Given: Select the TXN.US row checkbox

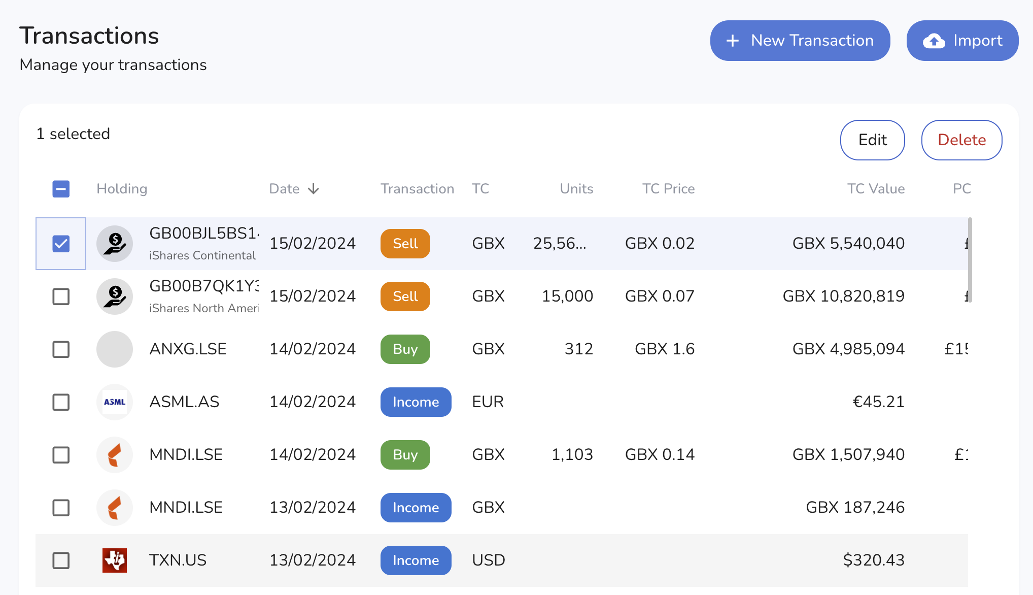Looking at the screenshot, I should 61,560.
